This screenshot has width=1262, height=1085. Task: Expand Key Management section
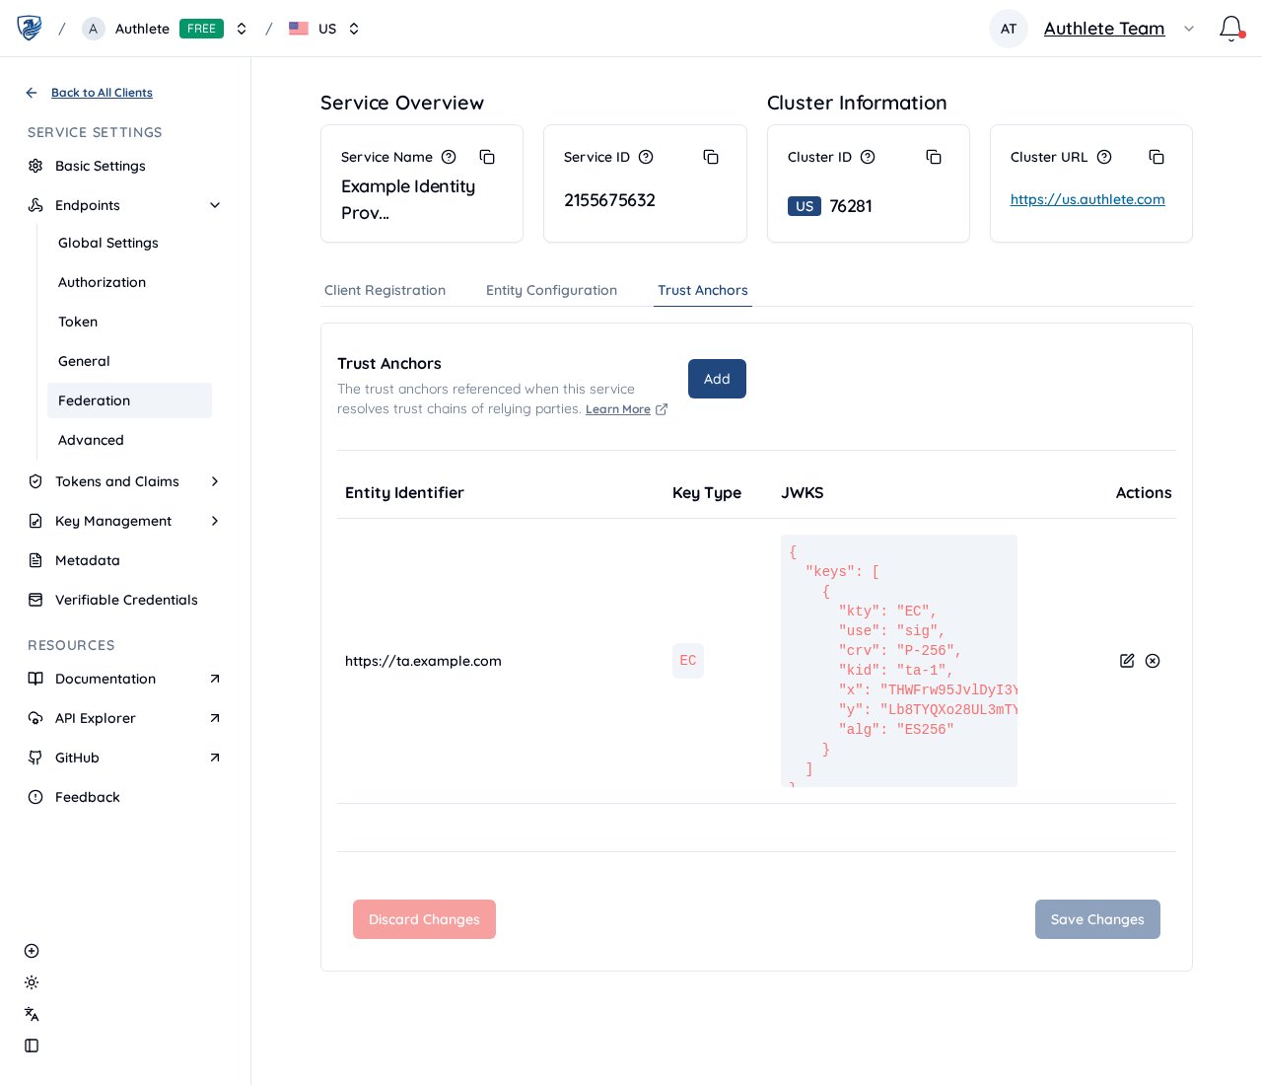(215, 521)
